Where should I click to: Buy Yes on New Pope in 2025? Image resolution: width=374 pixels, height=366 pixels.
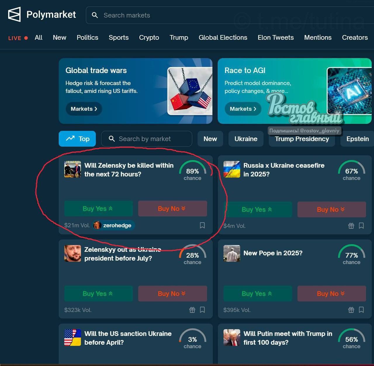tap(258, 294)
